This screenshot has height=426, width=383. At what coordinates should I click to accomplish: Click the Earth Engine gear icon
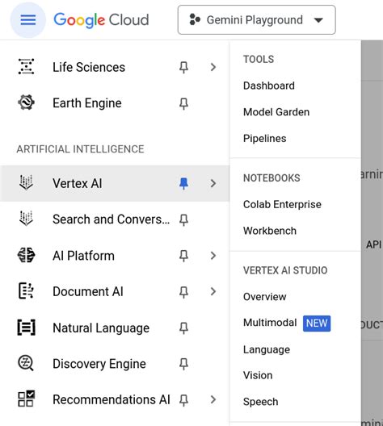pos(26,102)
